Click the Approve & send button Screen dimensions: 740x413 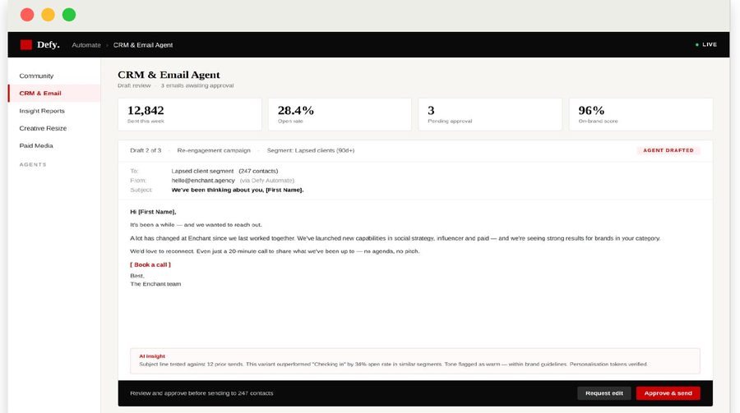(668, 393)
